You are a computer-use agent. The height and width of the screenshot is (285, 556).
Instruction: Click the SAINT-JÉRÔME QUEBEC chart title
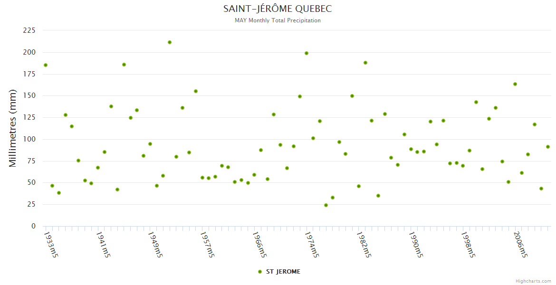coord(278,9)
